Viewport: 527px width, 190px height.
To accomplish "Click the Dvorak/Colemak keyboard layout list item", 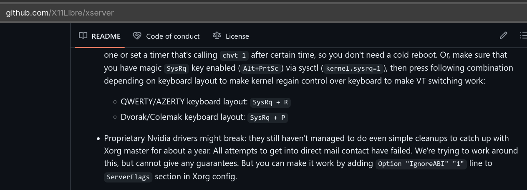I will coord(204,117).
